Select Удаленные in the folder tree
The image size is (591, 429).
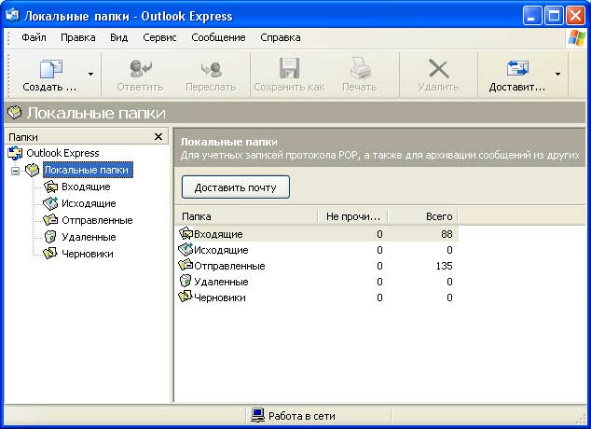click(89, 237)
